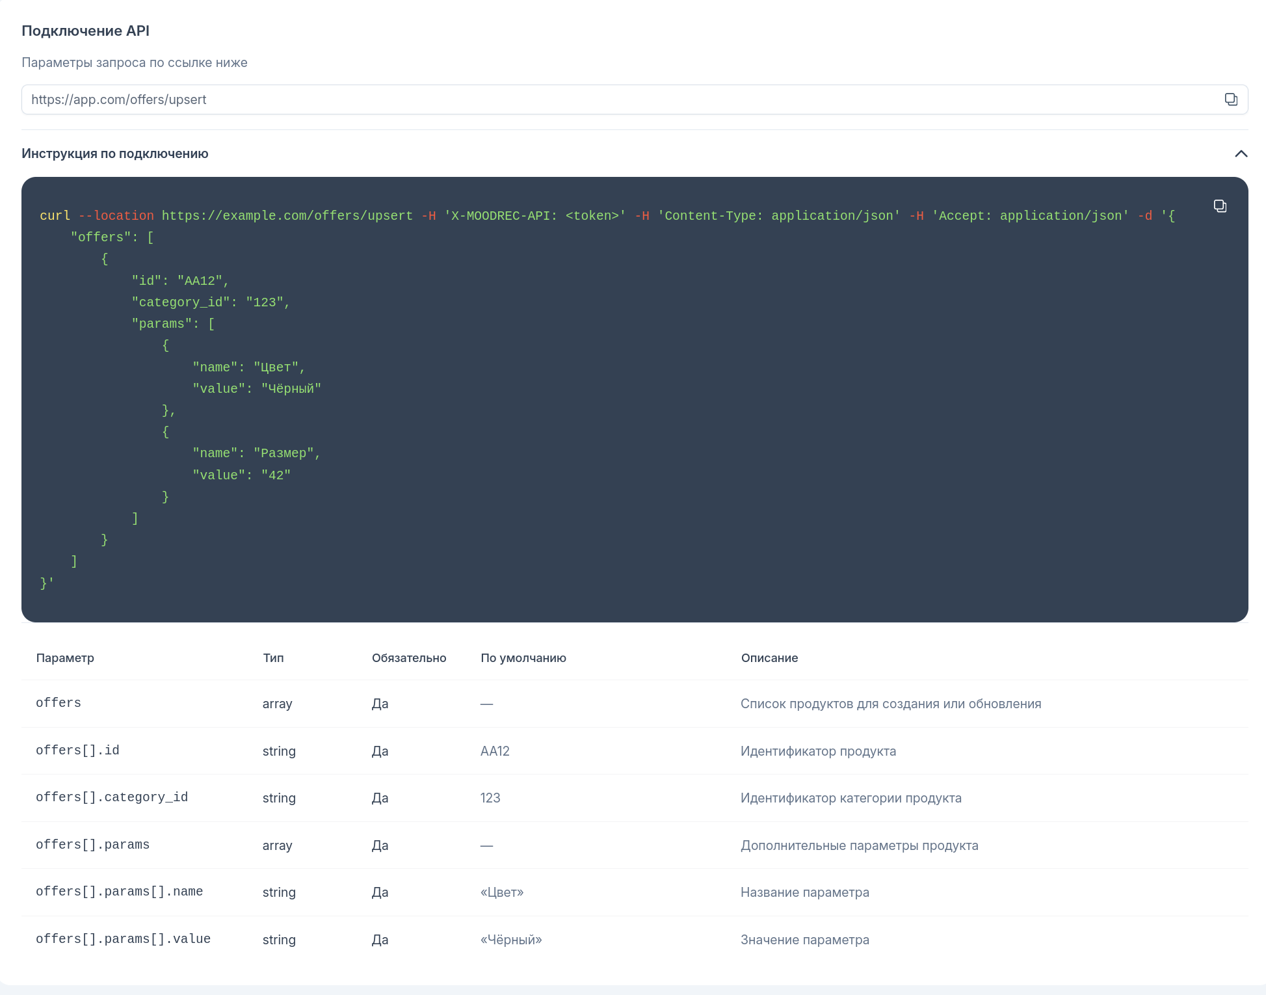This screenshot has height=995, width=1266.
Task: Click description 'Идентификатор продукта'
Action: (x=818, y=751)
